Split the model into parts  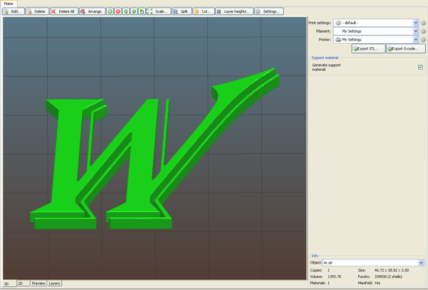click(182, 11)
